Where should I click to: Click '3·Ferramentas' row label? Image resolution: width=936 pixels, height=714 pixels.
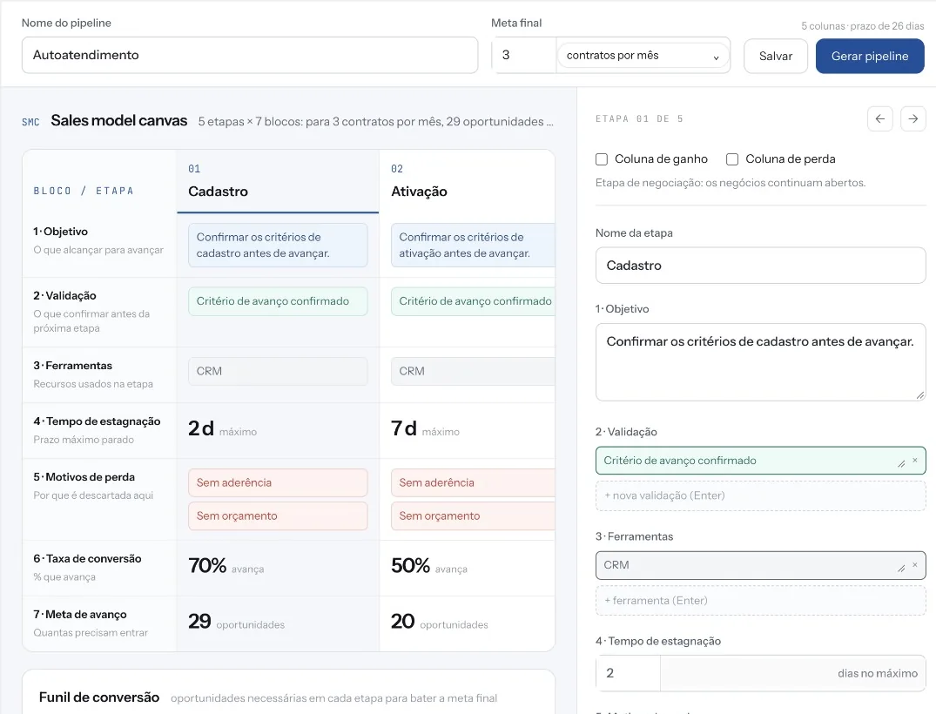click(x=73, y=366)
